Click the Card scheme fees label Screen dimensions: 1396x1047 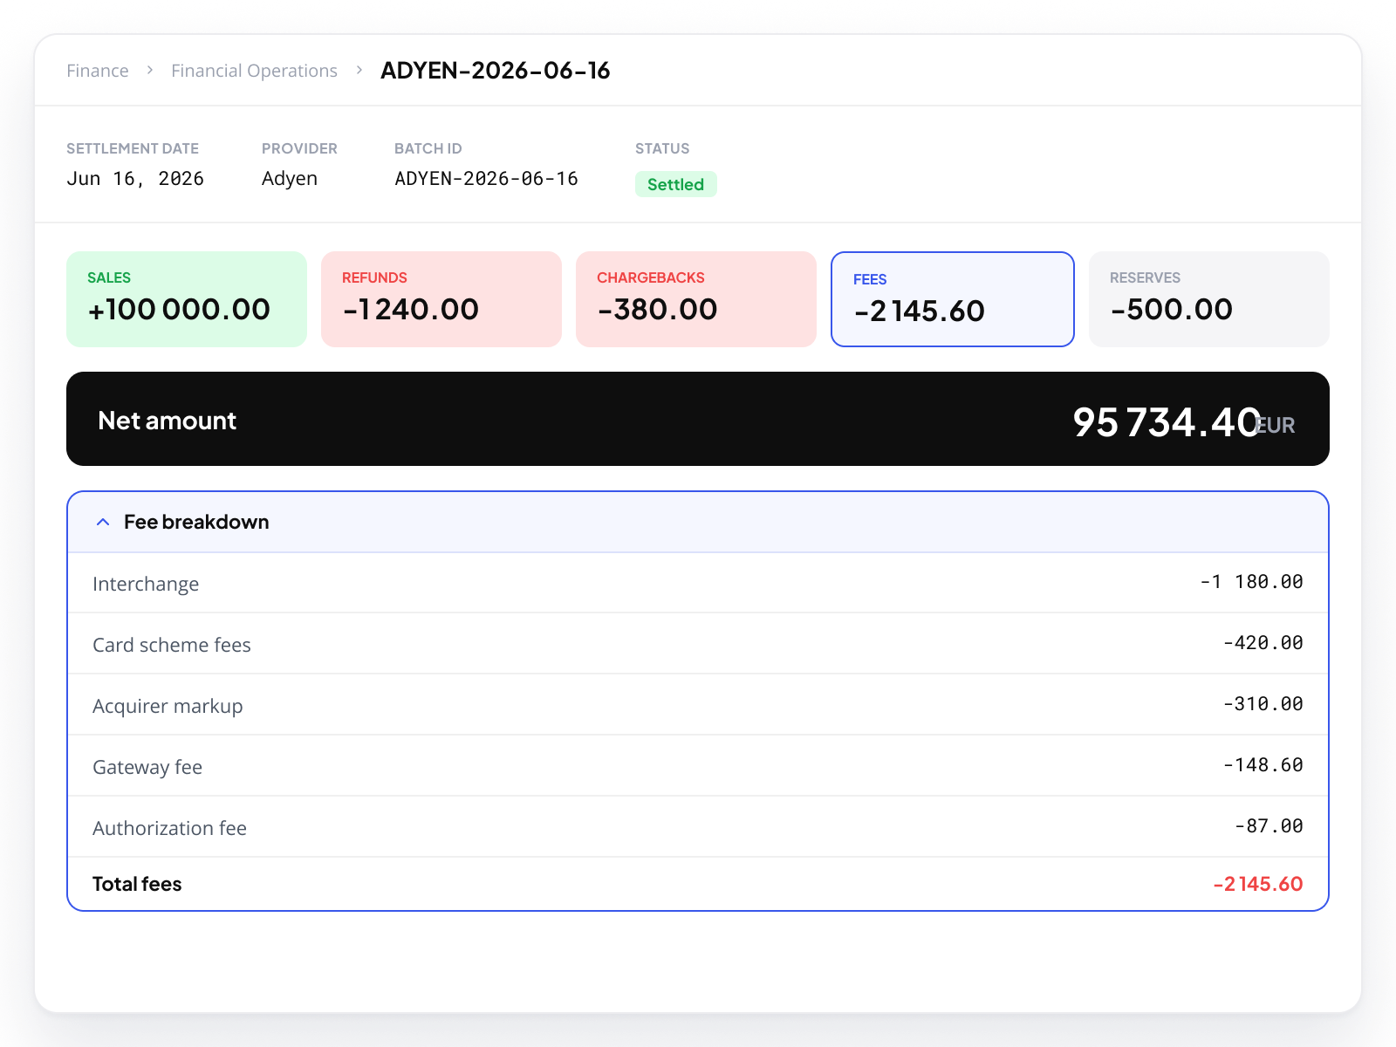(x=172, y=645)
